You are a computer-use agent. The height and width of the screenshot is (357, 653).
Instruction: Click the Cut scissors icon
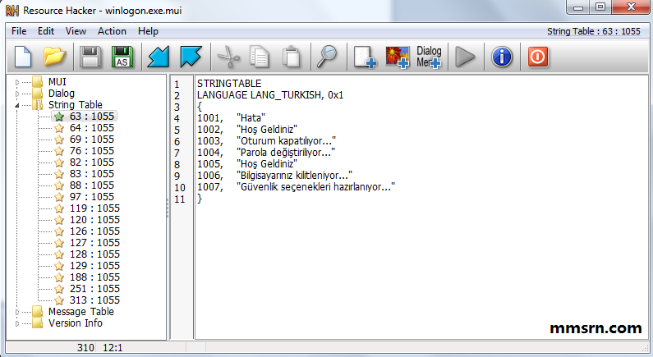click(228, 57)
